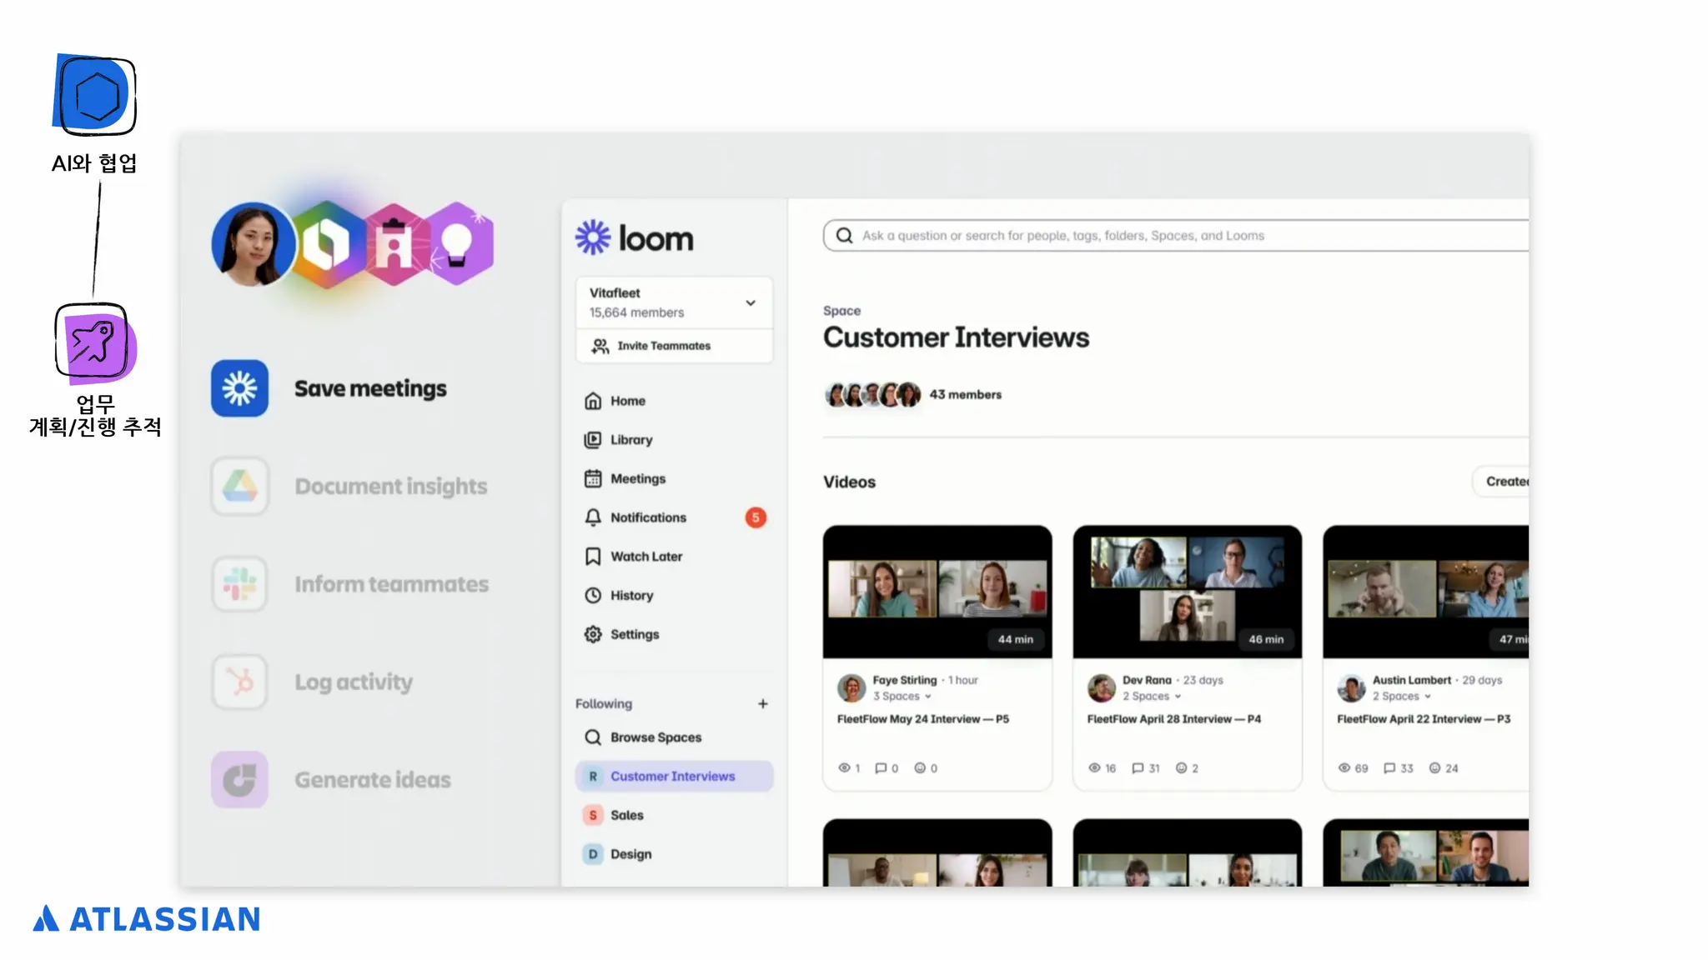Open Notifications with the bell icon
This screenshot has height=960, width=1708.
(593, 517)
